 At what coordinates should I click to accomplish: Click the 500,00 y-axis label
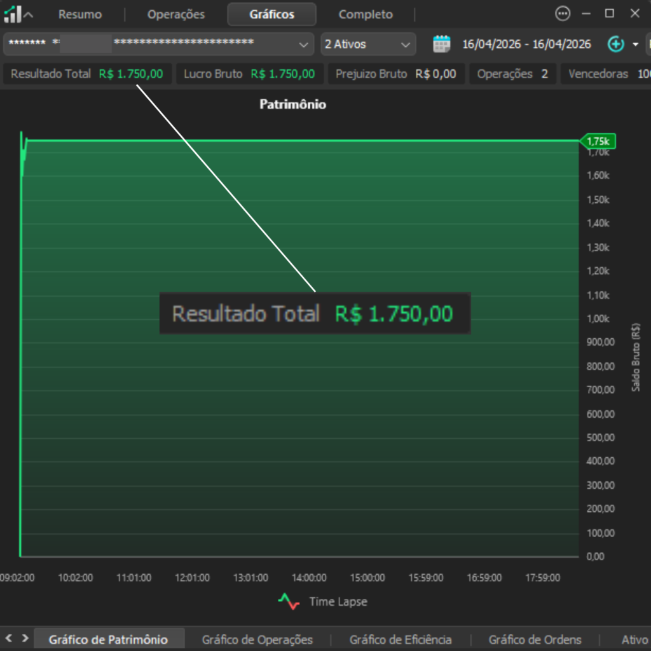pyautogui.click(x=600, y=437)
